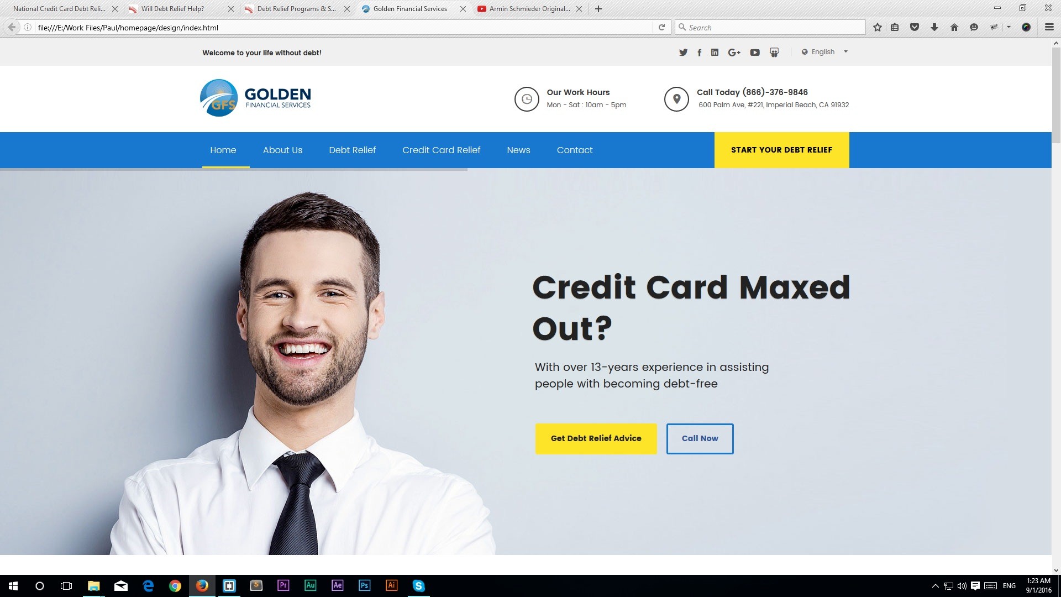Click Start Your Debt Relief button

[x=781, y=150]
